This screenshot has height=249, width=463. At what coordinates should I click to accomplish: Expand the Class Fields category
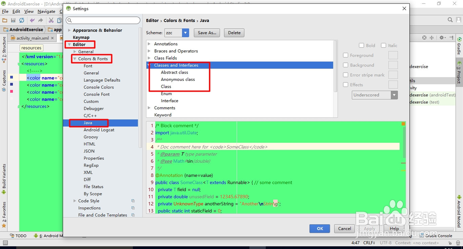(149, 58)
